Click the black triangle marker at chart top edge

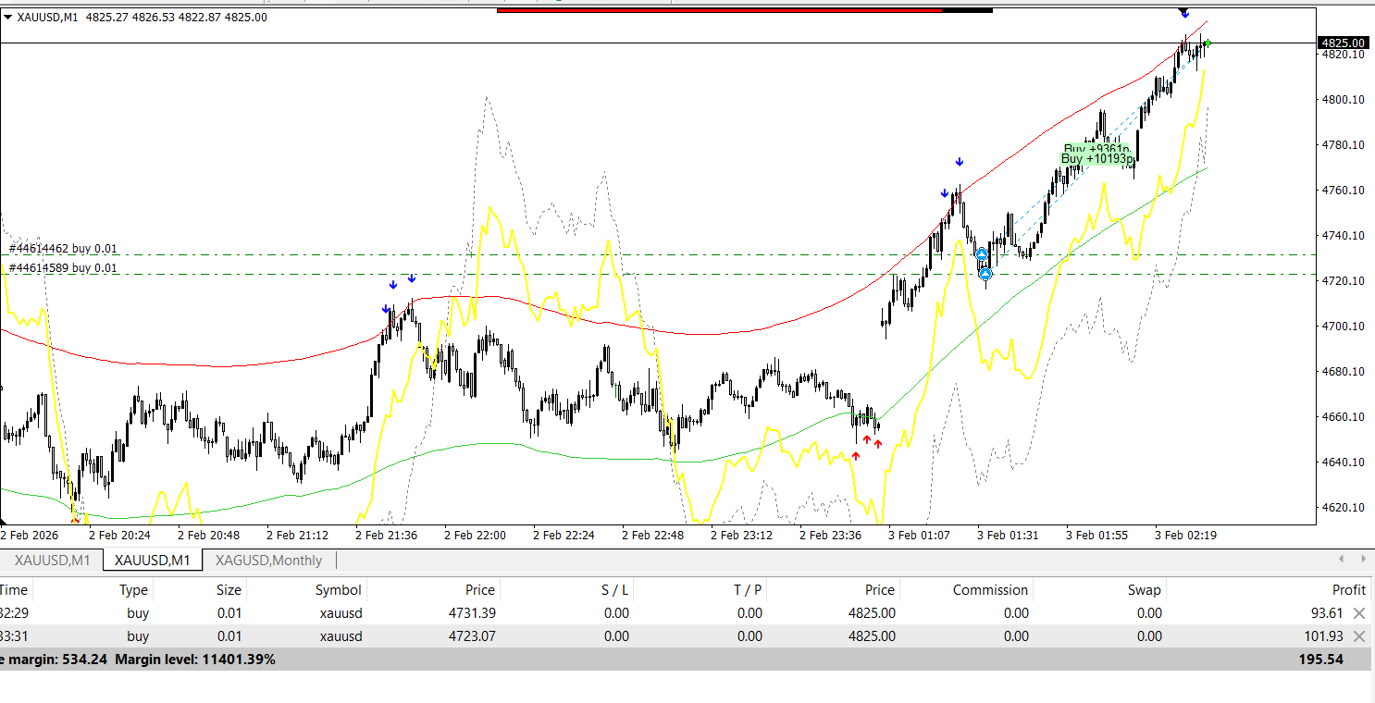[1183, 10]
